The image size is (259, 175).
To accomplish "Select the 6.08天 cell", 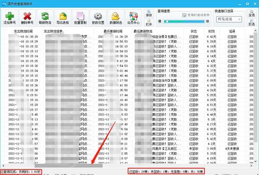I will (x=211, y=80).
